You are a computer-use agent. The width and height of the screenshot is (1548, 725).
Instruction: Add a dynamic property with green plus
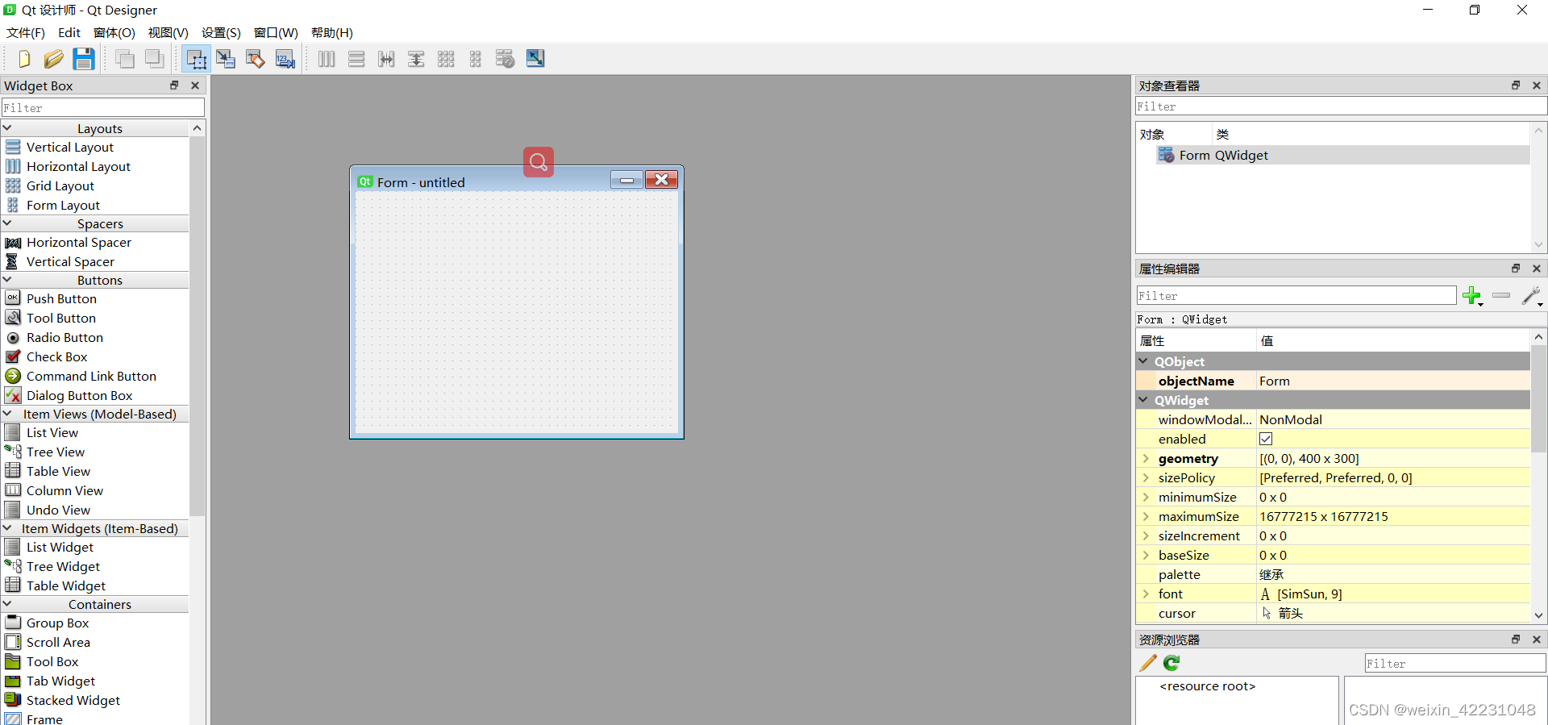(x=1472, y=296)
